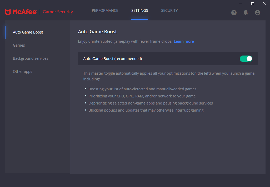Screen dimensions: 270x187
Task: Switch to the Performance tab
Action: point(105,10)
